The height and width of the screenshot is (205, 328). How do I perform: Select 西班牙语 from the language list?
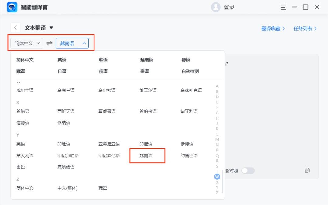click(66, 111)
